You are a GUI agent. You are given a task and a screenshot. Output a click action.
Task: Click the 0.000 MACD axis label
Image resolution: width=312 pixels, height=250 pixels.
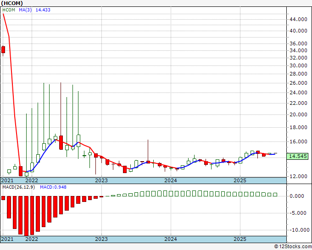tap(297, 196)
